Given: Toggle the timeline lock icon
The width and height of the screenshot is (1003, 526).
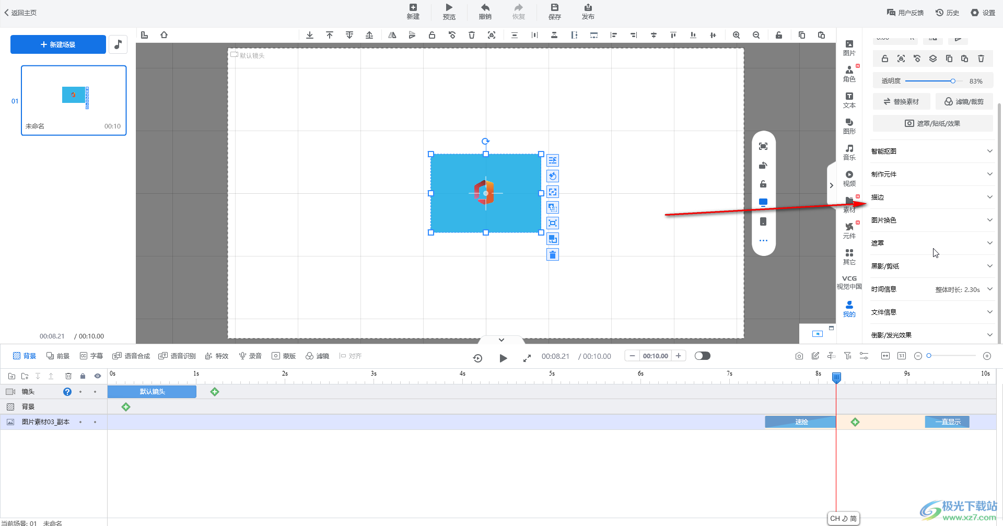Looking at the screenshot, I should [83, 376].
